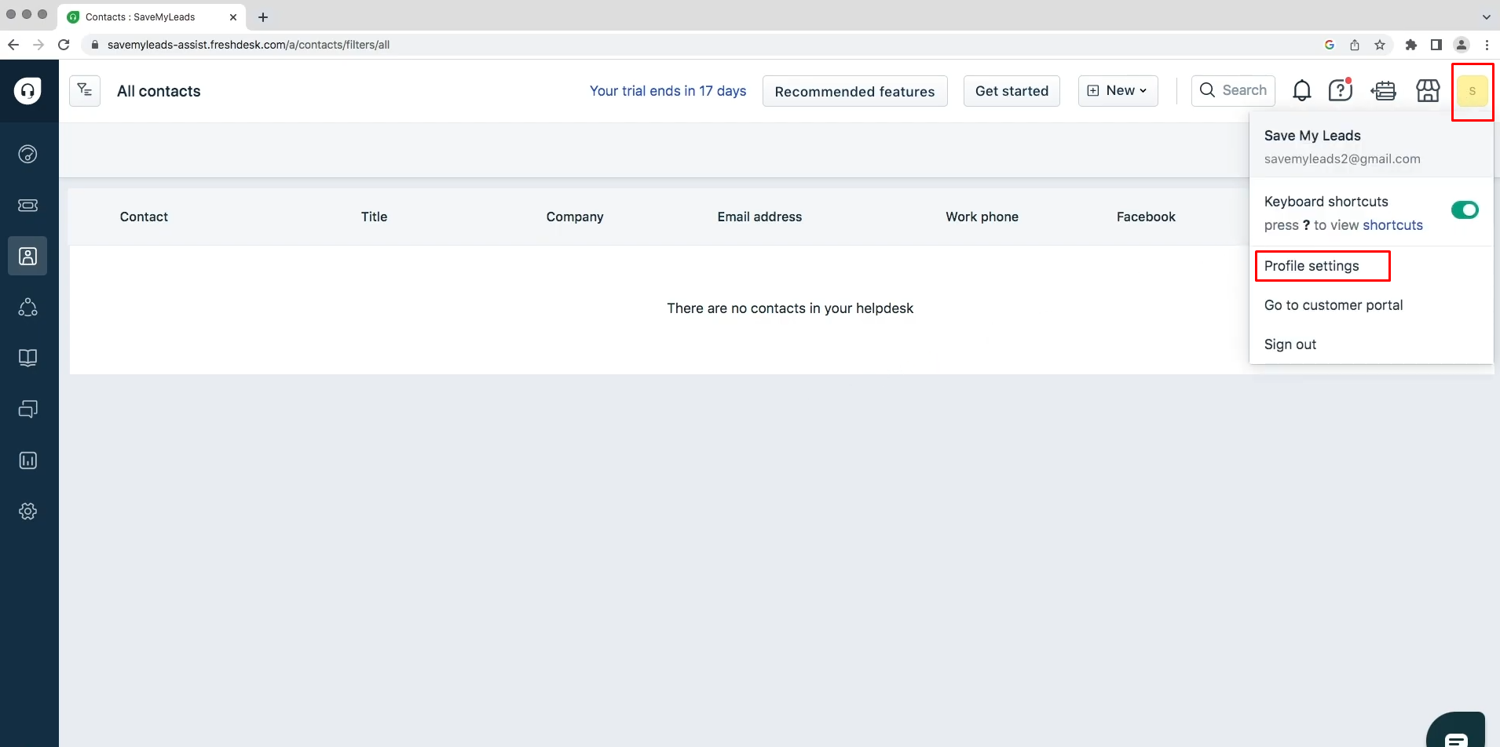Click the browser share icon
This screenshot has height=747, width=1500.
tap(1355, 45)
